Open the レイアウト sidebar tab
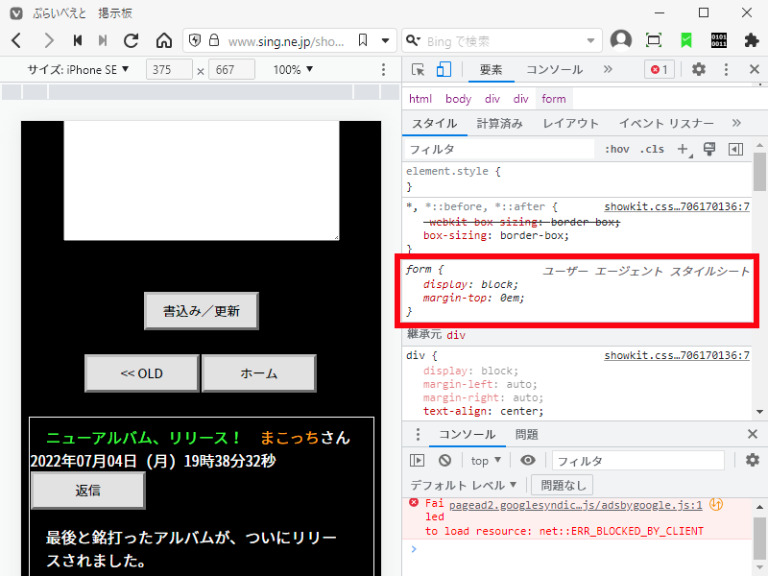Screen dimensions: 768x576 pos(570,124)
